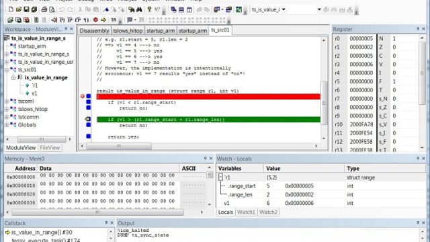Toggle breakpoint on first 'return no;' line
The width and height of the screenshot is (430, 242).
tap(88, 108)
